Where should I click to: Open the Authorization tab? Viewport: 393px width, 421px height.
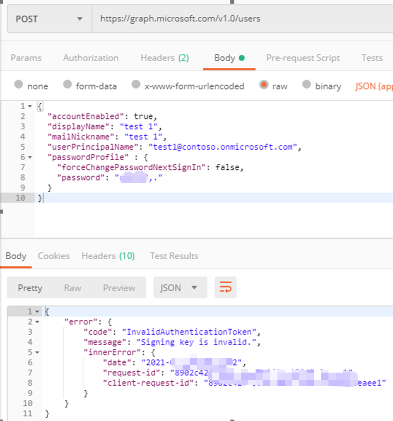click(91, 58)
